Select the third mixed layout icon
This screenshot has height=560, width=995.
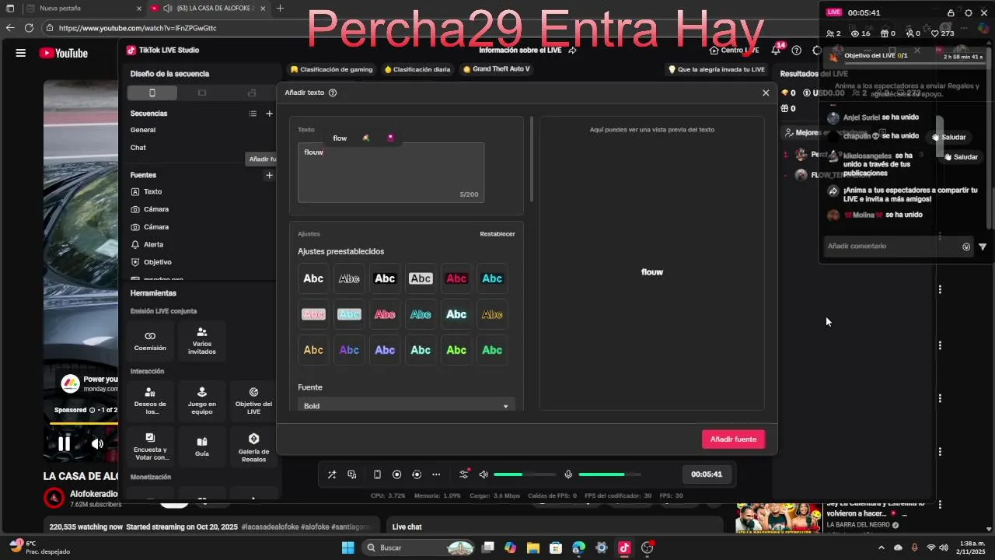pyautogui.click(x=251, y=93)
